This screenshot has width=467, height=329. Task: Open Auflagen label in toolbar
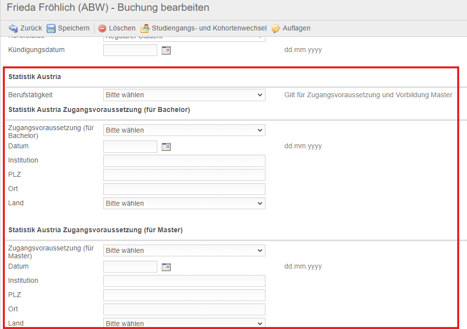(296, 28)
